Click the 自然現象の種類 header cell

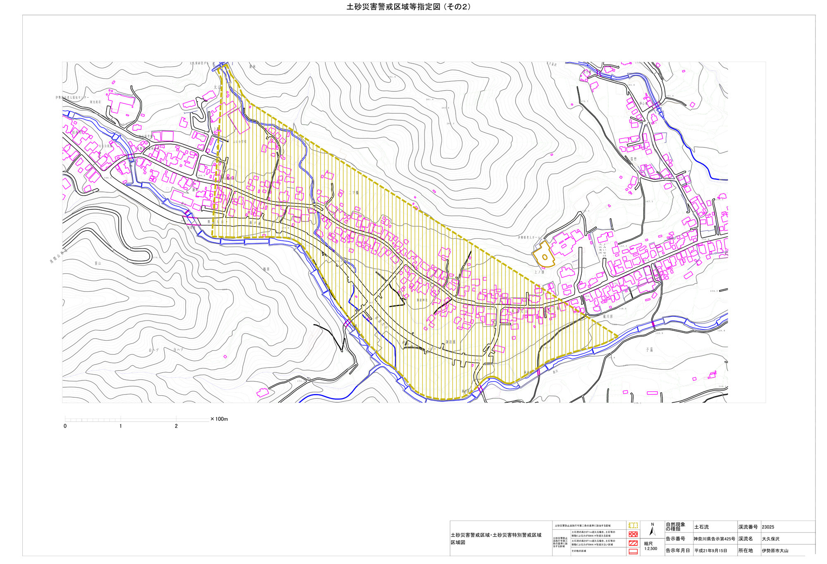675,527
